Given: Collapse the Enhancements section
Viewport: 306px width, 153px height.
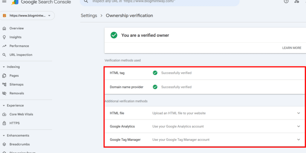Looking at the screenshot, I should pyautogui.click(x=4, y=135).
